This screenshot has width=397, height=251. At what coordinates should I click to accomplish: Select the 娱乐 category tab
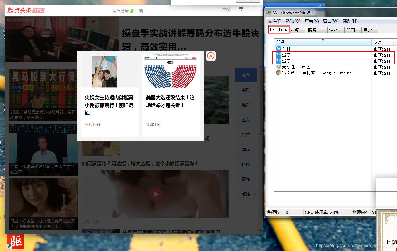246,90
